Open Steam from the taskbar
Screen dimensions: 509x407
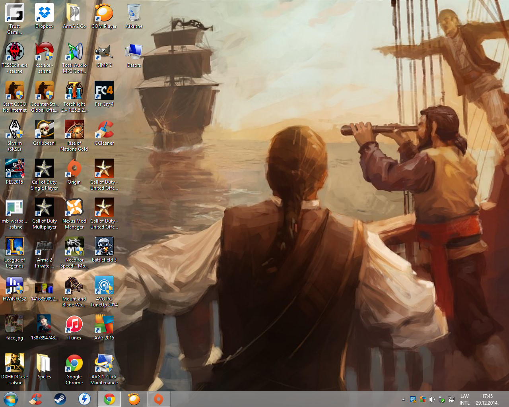[x=60, y=399]
